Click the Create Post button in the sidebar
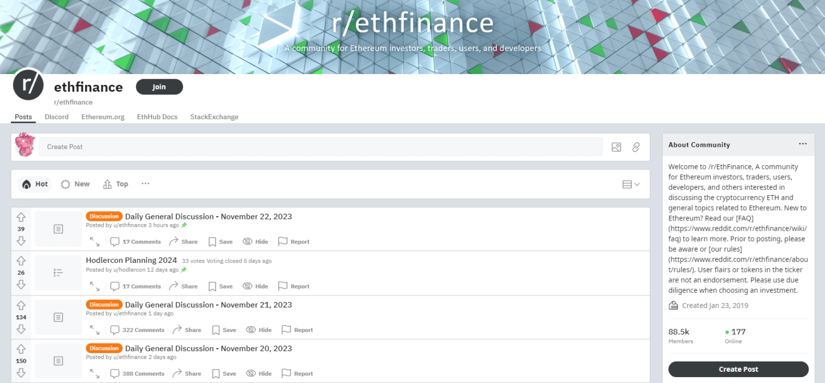 click(738, 369)
